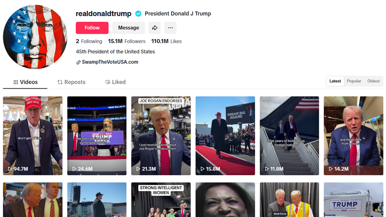The width and height of the screenshot is (386, 217).
Task: Click the link icon beside SwampTheVoteUSA.com
Action: [78, 62]
